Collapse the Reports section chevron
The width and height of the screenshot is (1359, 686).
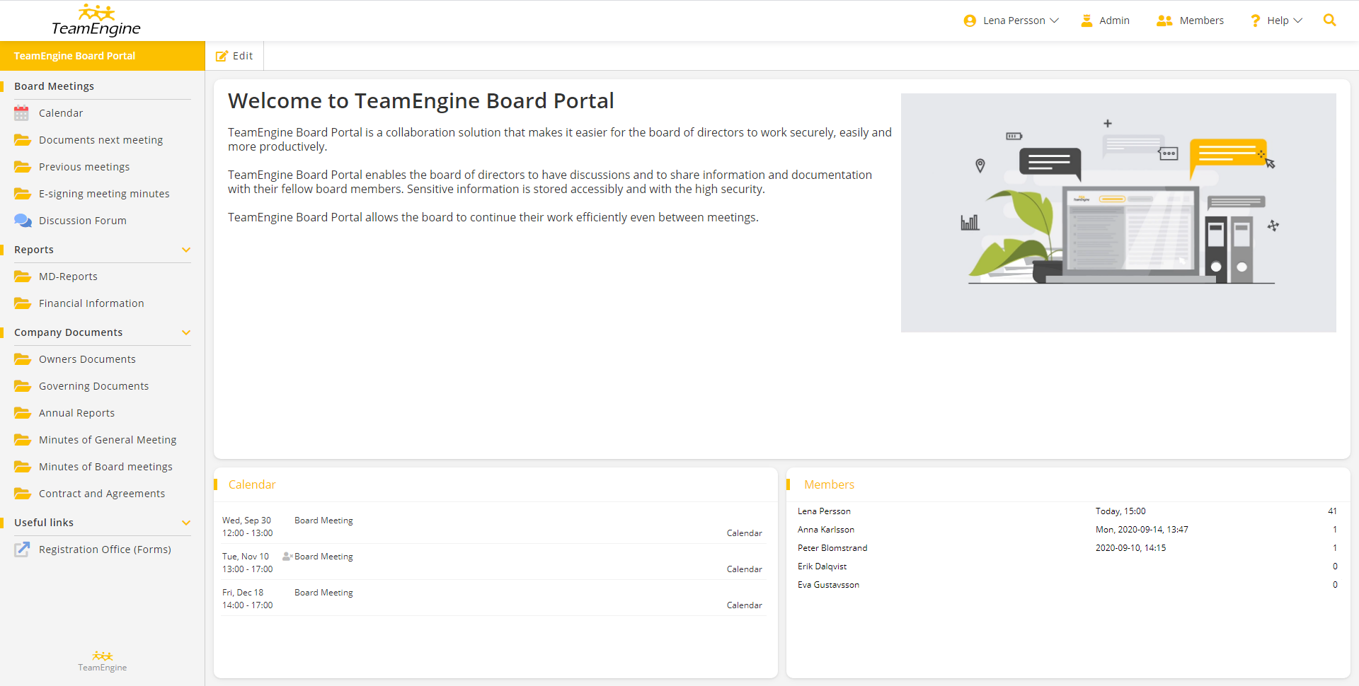(186, 250)
